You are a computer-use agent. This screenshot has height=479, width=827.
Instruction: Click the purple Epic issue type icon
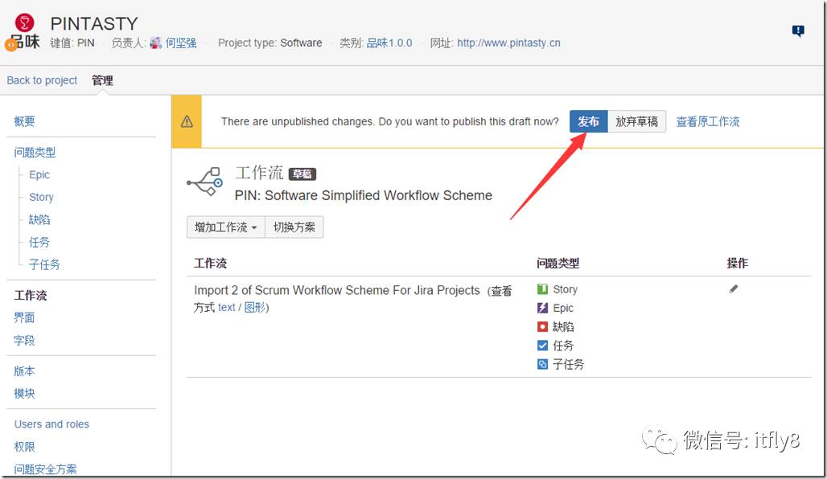tap(542, 308)
